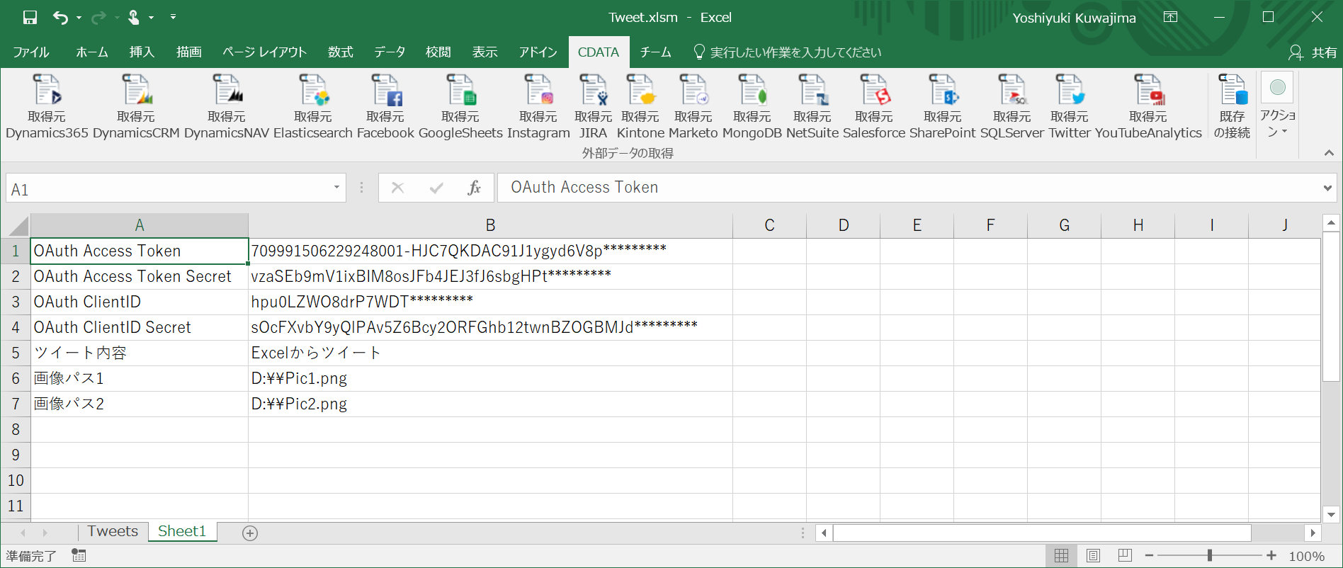Image resolution: width=1343 pixels, height=568 pixels.
Task: Click the DynamicsNAV data source icon
Action: click(x=227, y=106)
